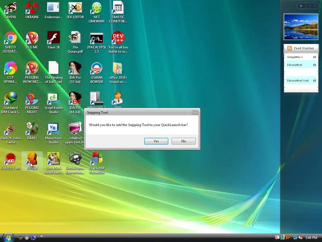The height and width of the screenshot is (242, 322).
Task: Select the OSAMA BOWSER icon
Action: (x=96, y=73)
